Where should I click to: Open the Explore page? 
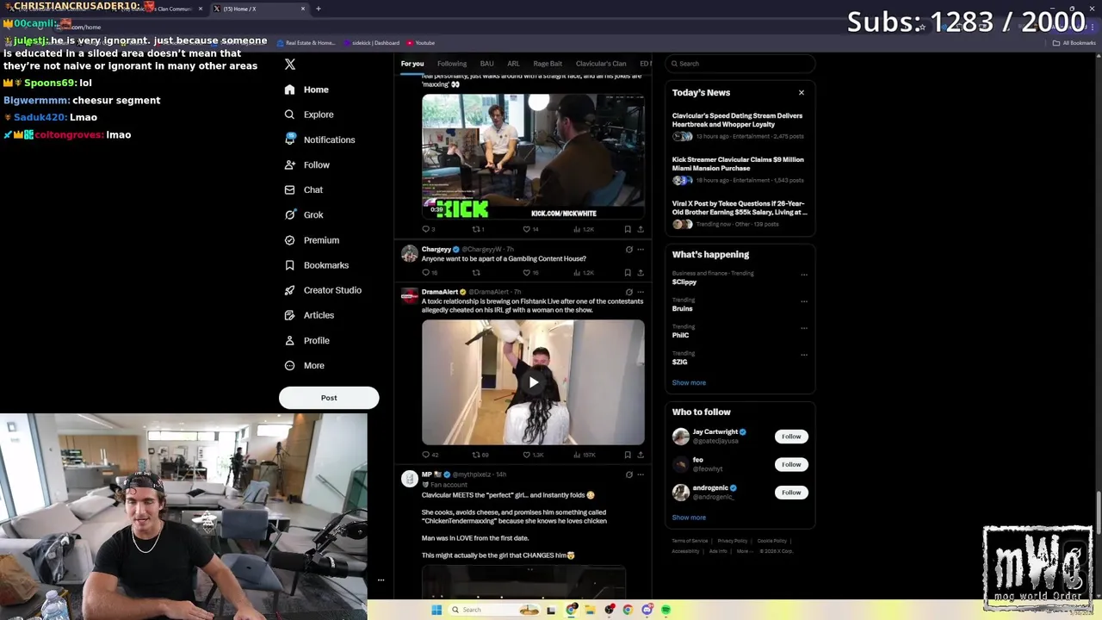[309, 115]
